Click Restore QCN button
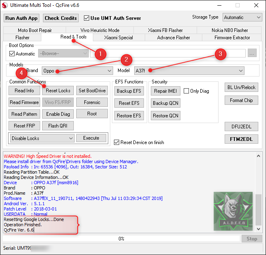 [x=165, y=116]
